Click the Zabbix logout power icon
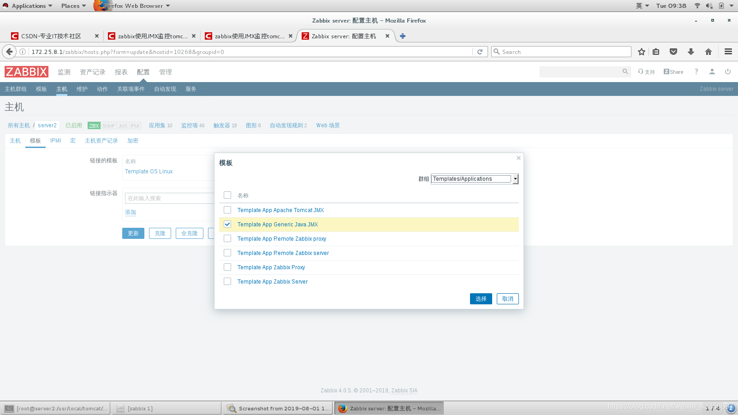Image resolution: width=738 pixels, height=415 pixels. pos(728,71)
